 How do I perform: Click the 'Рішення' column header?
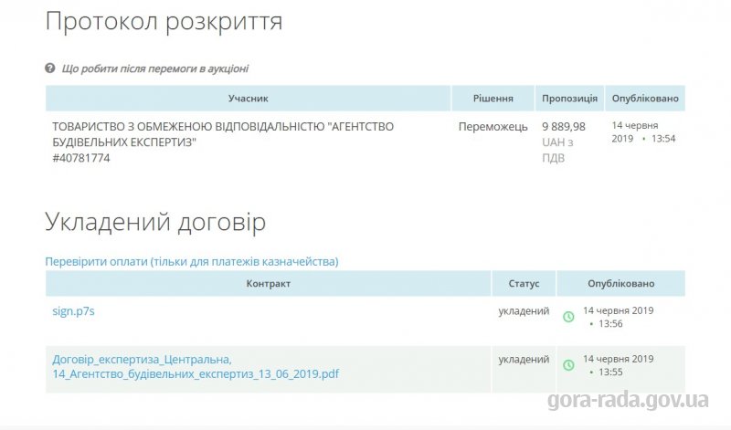493,99
